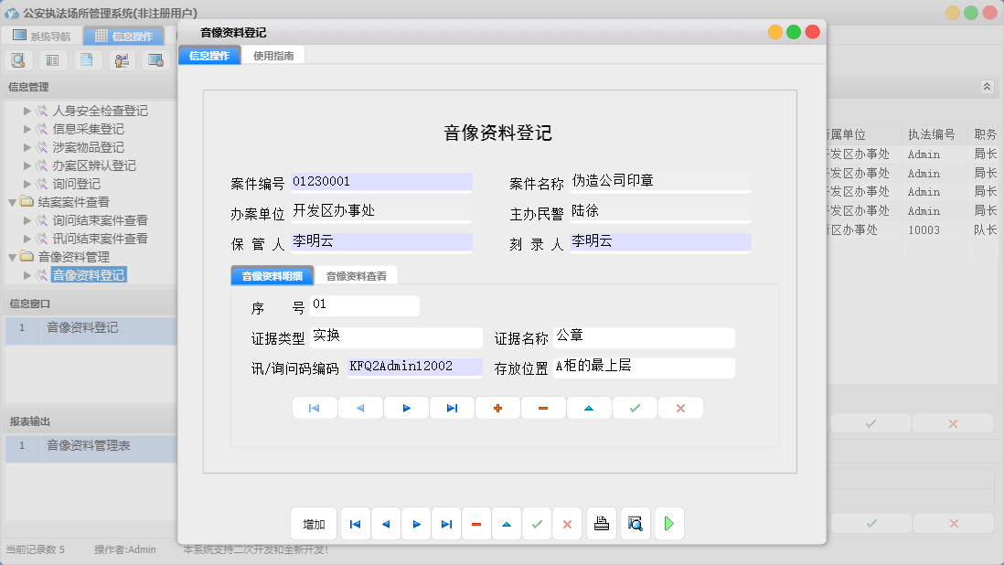Click the print icon in the bottom toolbar
The height and width of the screenshot is (565, 1004).
click(602, 523)
